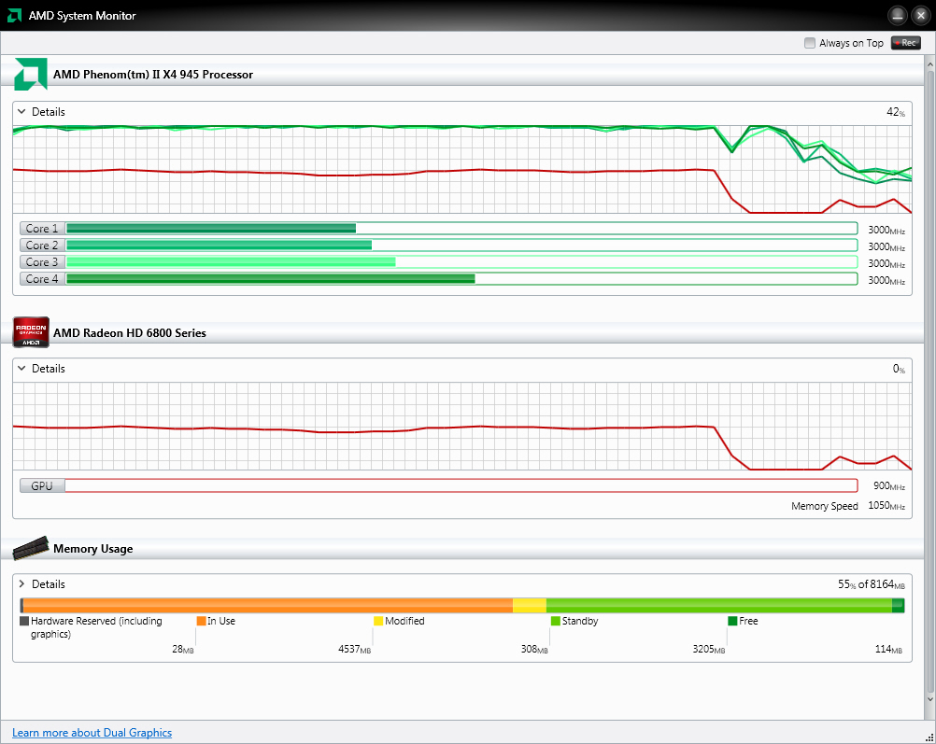Click the 28MB Hardware Reserved value

tap(183, 649)
